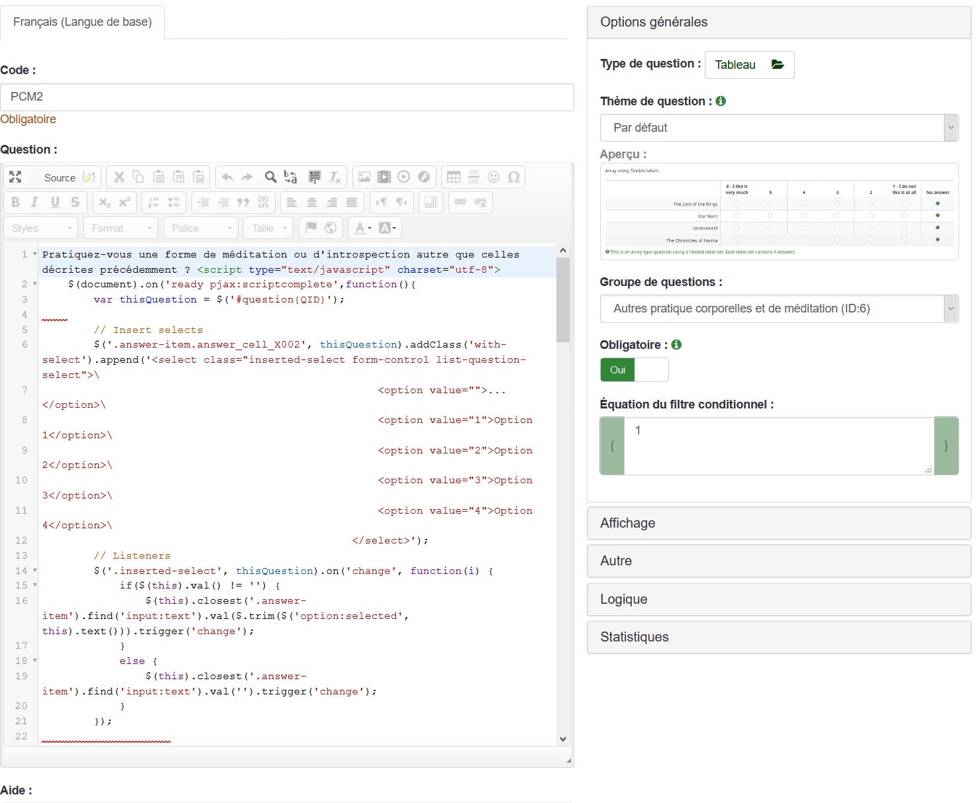The height and width of the screenshot is (803, 979).
Task: Open the Thème de question dropdown
Action: pos(779,128)
